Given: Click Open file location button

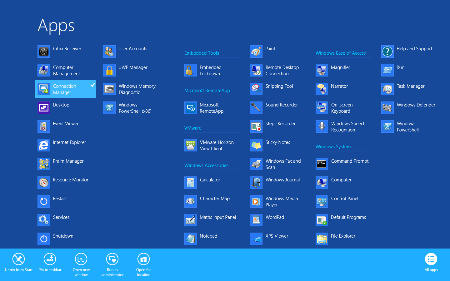Looking at the screenshot, I should [x=144, y=265].
